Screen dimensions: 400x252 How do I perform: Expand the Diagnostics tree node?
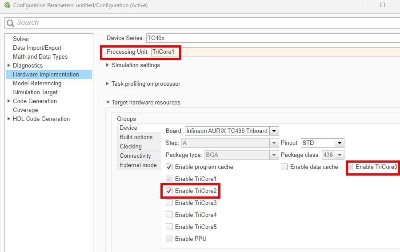tap(9, 66)
